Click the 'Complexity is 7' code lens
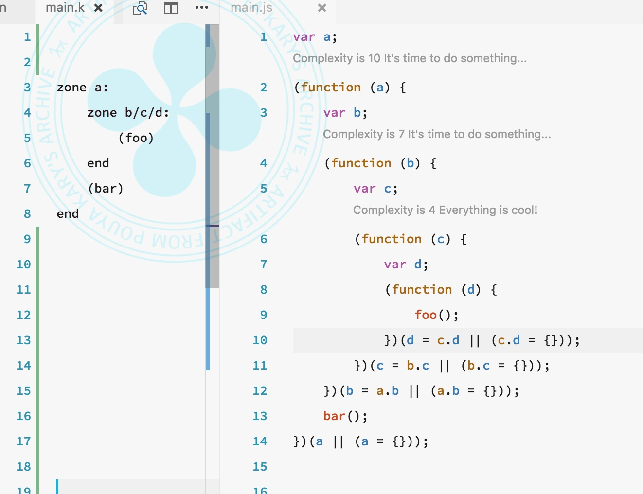The height and width of the screenshot is (494, 643). click(x=437, y=135)
